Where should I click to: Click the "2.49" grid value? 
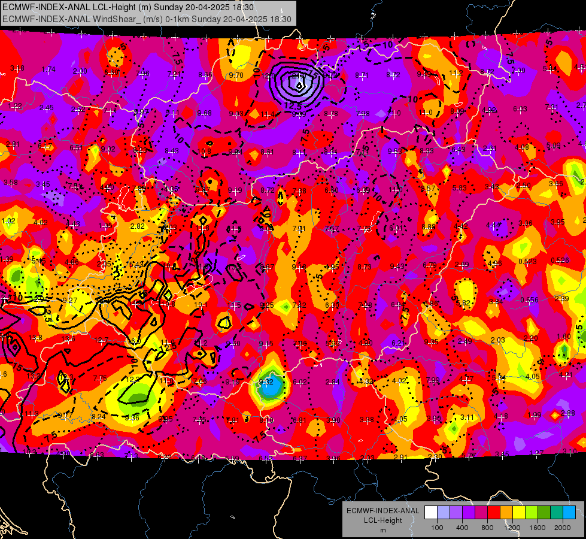click(464, 341)
